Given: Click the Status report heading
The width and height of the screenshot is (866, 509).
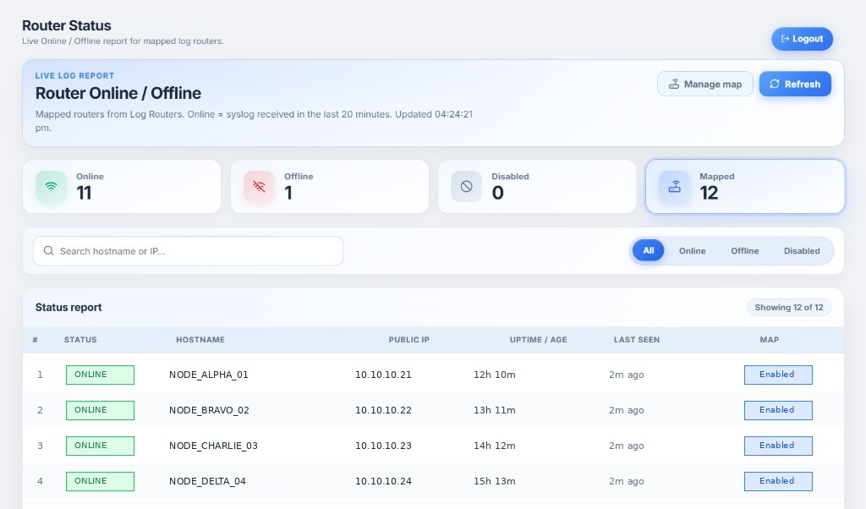Looking at the screenshot, I should (69, 308).
